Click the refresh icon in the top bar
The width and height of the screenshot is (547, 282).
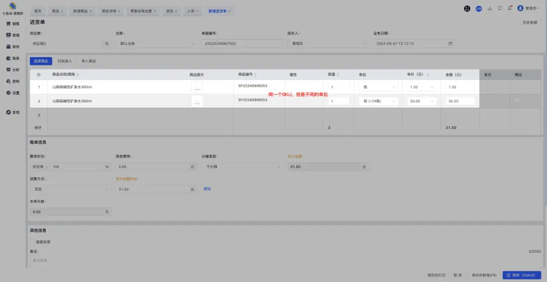[x=500, y=8]
